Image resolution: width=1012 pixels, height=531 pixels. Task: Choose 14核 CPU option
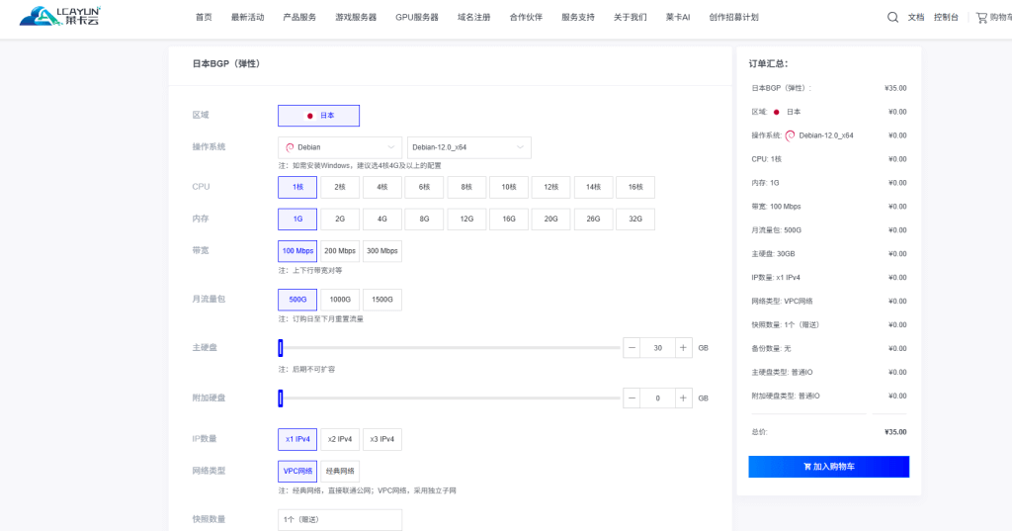click(x=593, y=187)
